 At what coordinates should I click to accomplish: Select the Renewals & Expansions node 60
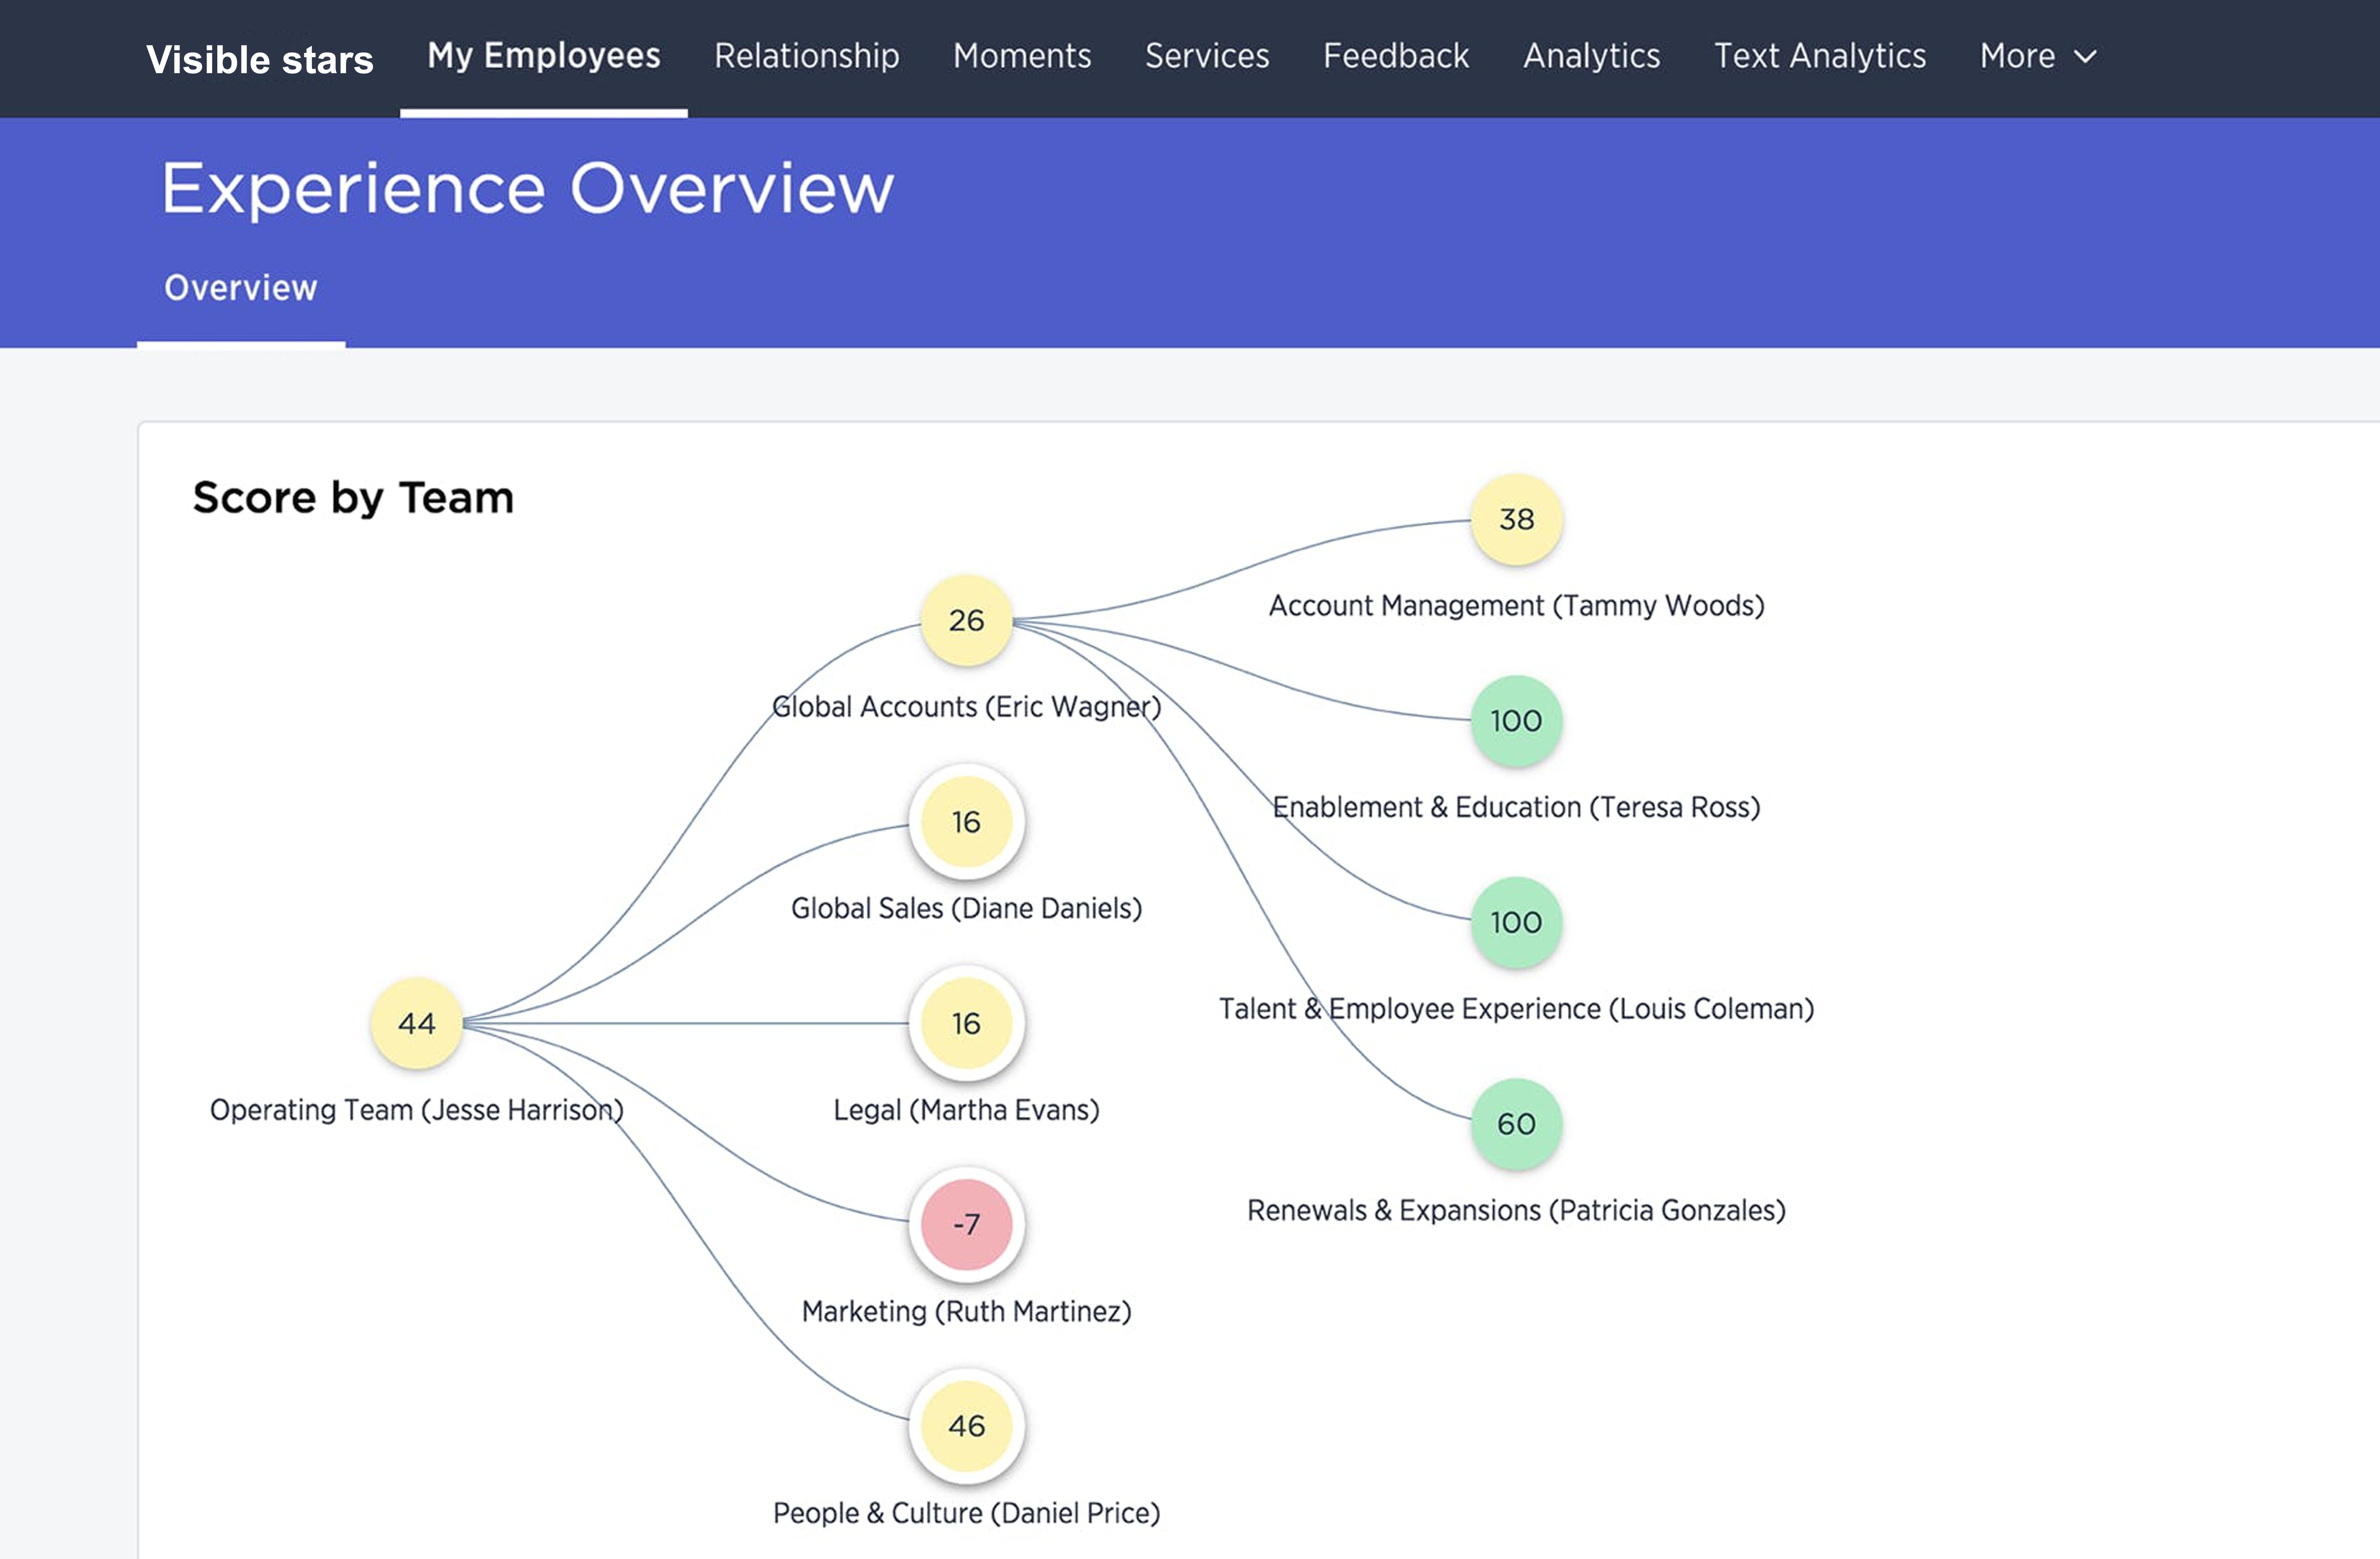pyautogui.click(x=1516, y=1124)
